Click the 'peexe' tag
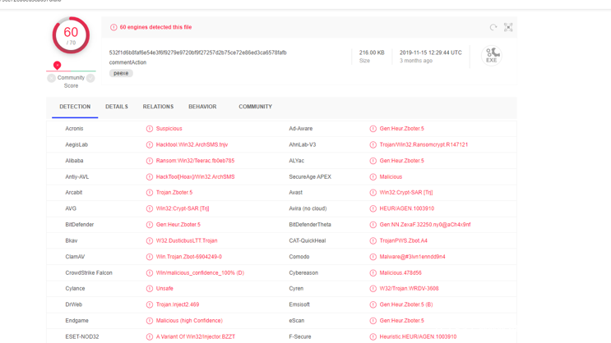The width and height of the screenshot is (611, 343). pyautogui.click(x=121, y=73)
